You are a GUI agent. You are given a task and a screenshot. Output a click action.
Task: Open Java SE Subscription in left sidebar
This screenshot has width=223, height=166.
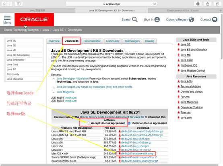[19, 55]
